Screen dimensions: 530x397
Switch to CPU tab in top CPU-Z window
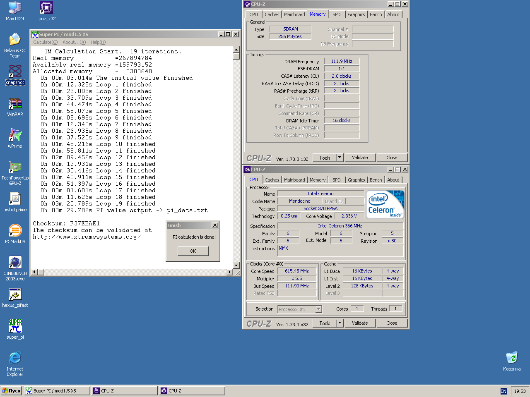pos(254,14)
